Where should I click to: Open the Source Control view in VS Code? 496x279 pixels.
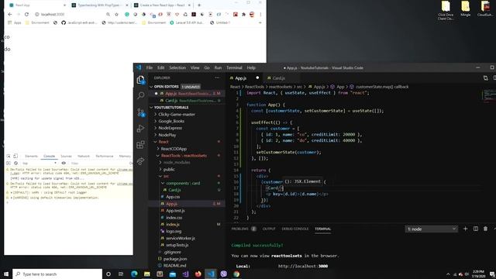pyautogui.click(x=141, y=112)
